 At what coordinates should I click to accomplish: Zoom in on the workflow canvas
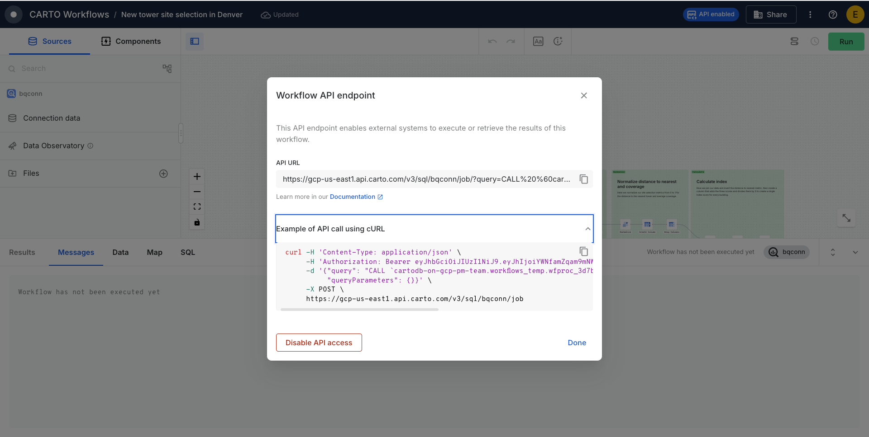[197, 177]
